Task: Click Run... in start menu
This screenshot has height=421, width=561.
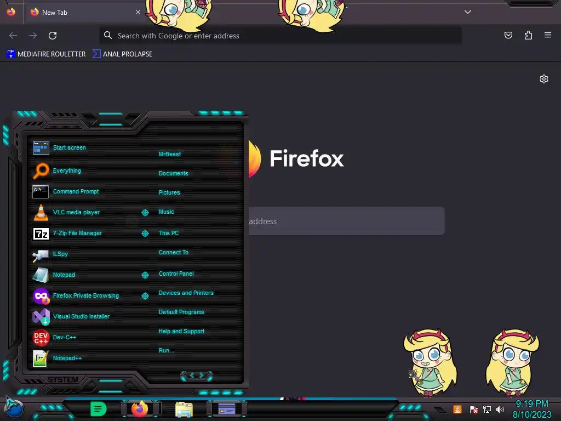Action: pyautogui.click(x=167, y=350)
